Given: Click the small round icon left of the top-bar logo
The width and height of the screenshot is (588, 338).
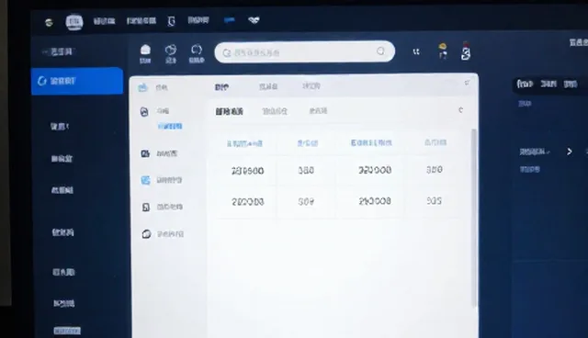Looking at the screenshot, I should coord(49,22).
